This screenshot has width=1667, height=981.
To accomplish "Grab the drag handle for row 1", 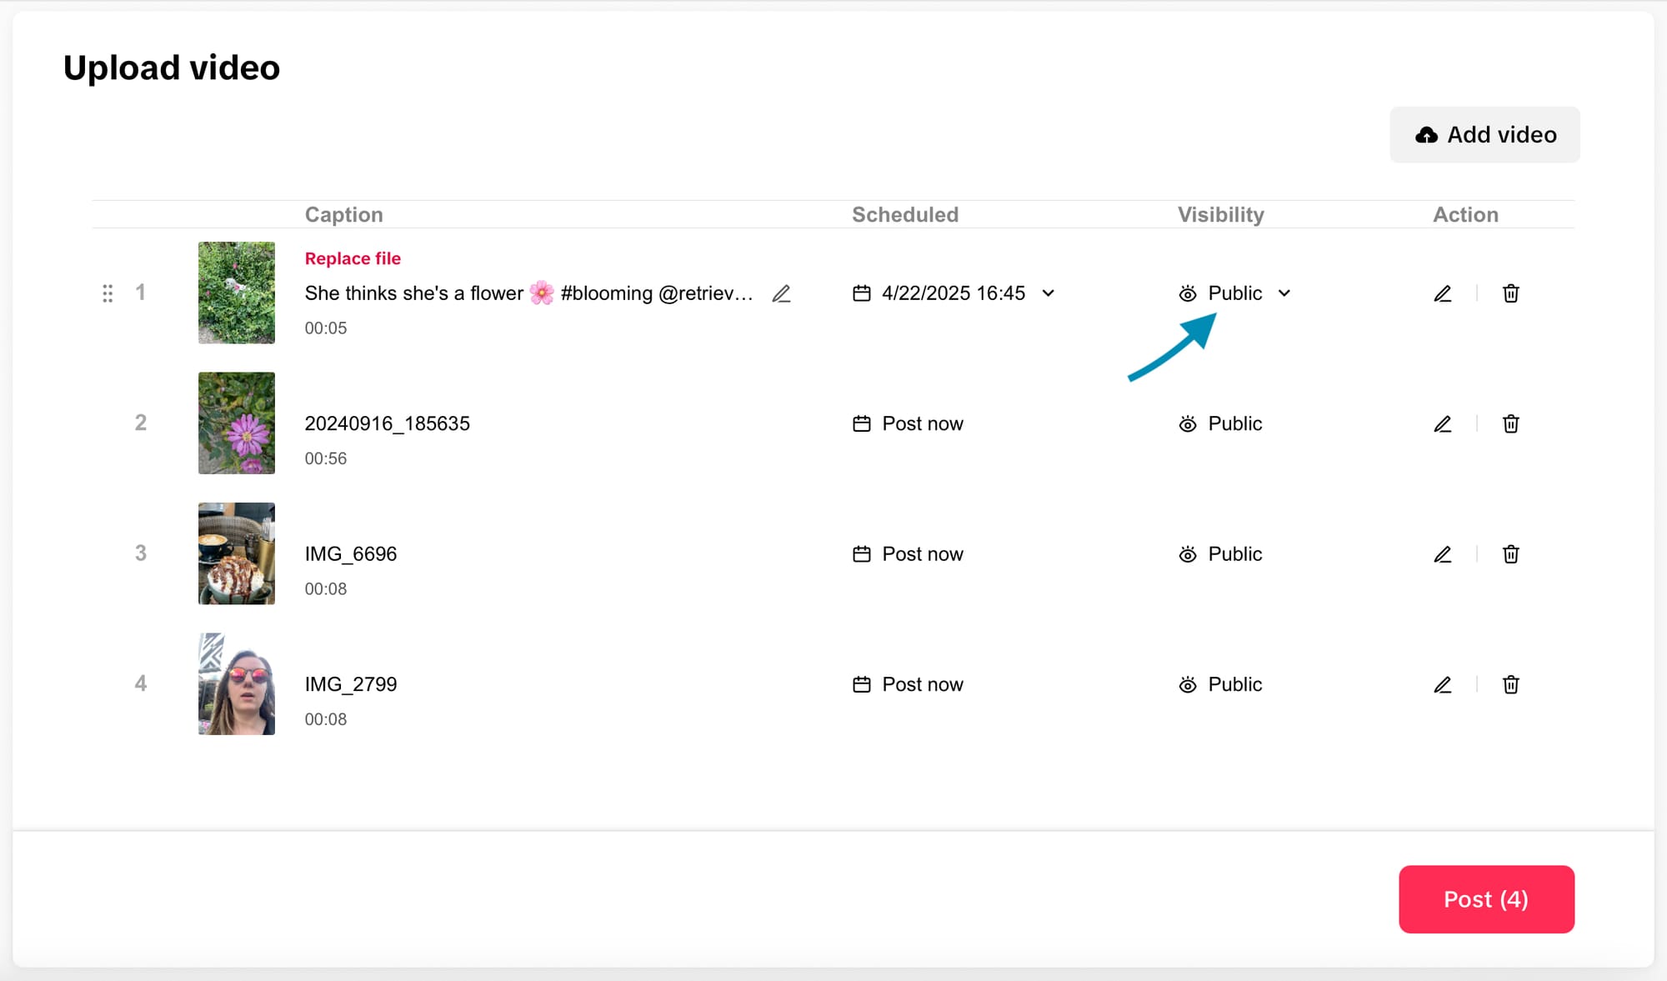I will (108, 293).
